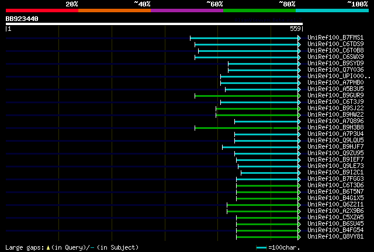The height and width of the screenshot is (252, 374).
Task: Click the green alignment bar for UniRef100_B9GUR9
Action: coord(247,96)
